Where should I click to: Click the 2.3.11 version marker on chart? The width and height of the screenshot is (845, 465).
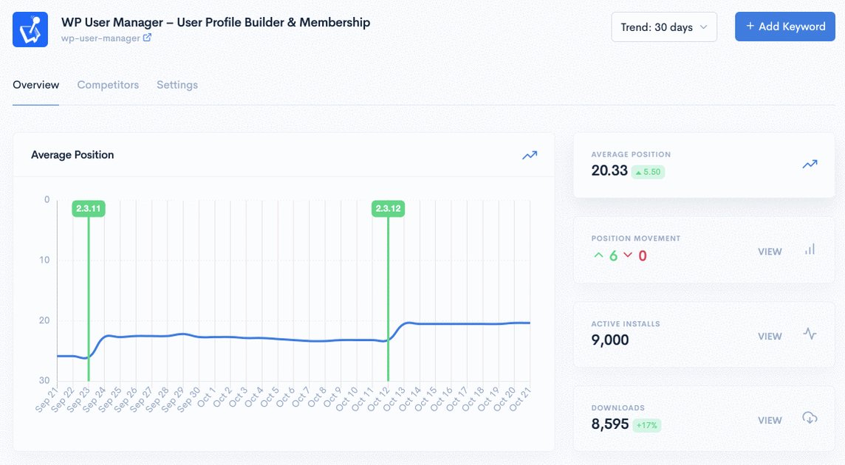coord(89,209)
